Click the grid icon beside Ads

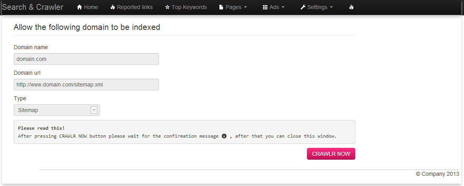pyautogui.click(x=265, y=7)
